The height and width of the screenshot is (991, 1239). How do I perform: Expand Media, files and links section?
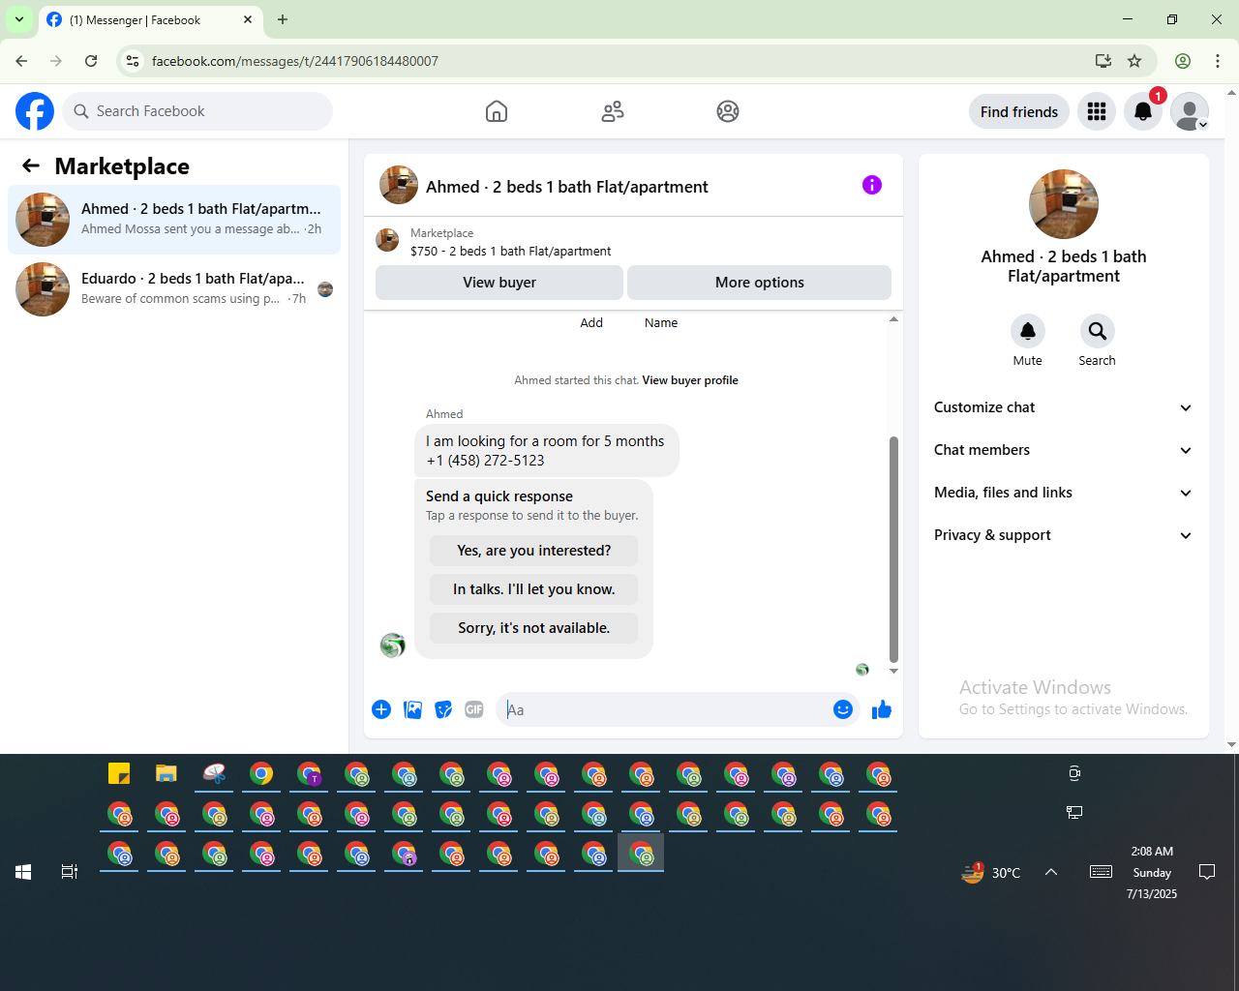coord(1064,493)
